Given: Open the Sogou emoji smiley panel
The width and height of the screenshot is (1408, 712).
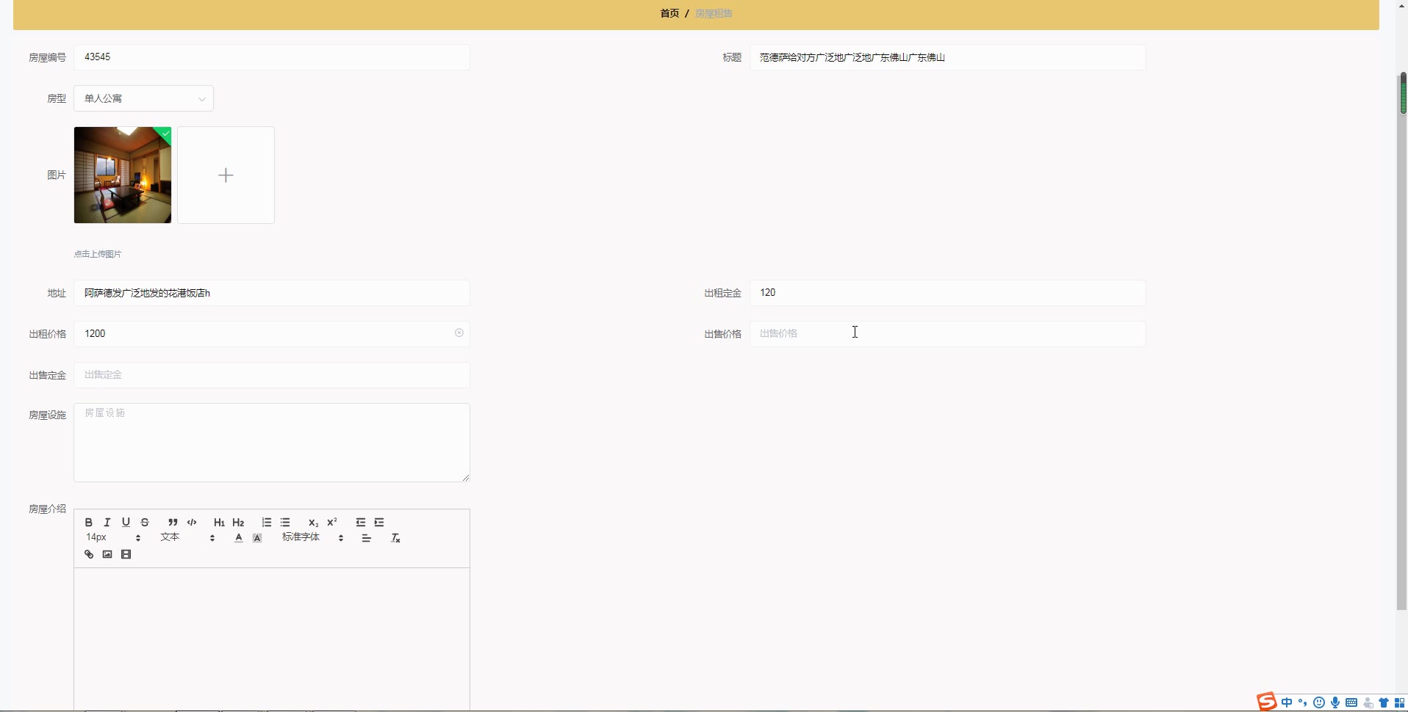Looking at the screenshot, I should [1319, 702].
